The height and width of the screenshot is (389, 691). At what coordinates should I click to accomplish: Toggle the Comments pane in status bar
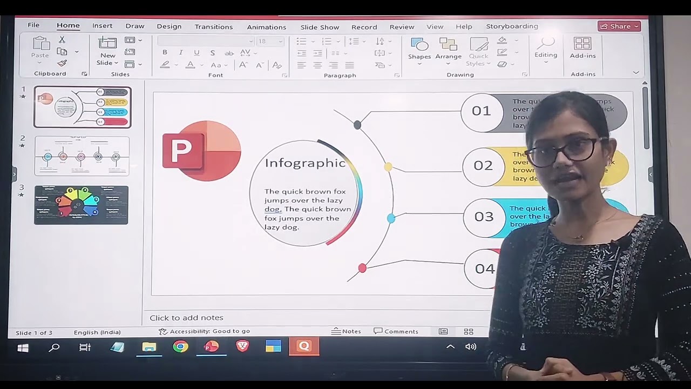pos(396,331)
